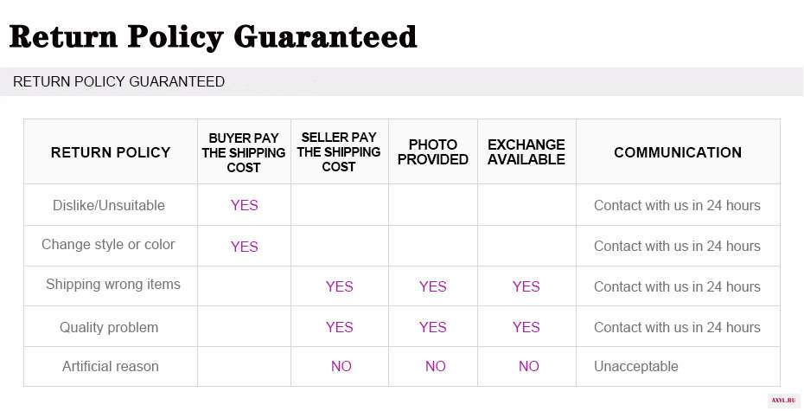Click the RETURN POLICY column header

[111, 152]
